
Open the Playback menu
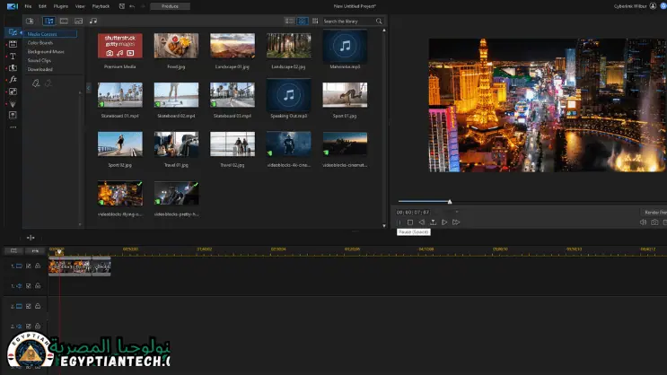[x=101, y=6]
